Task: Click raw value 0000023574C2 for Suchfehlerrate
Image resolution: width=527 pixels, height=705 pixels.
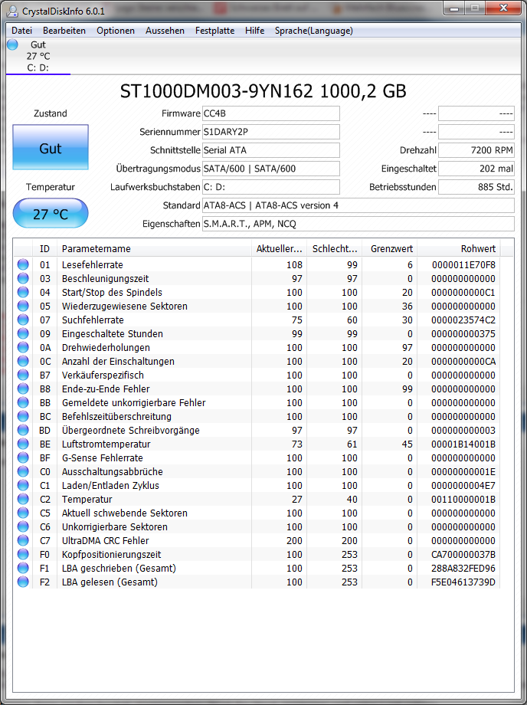Action: pos(463,320)
